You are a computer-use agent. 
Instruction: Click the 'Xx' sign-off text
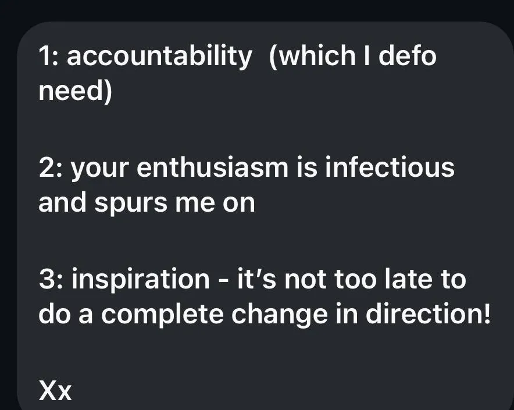tap(55, 391)
